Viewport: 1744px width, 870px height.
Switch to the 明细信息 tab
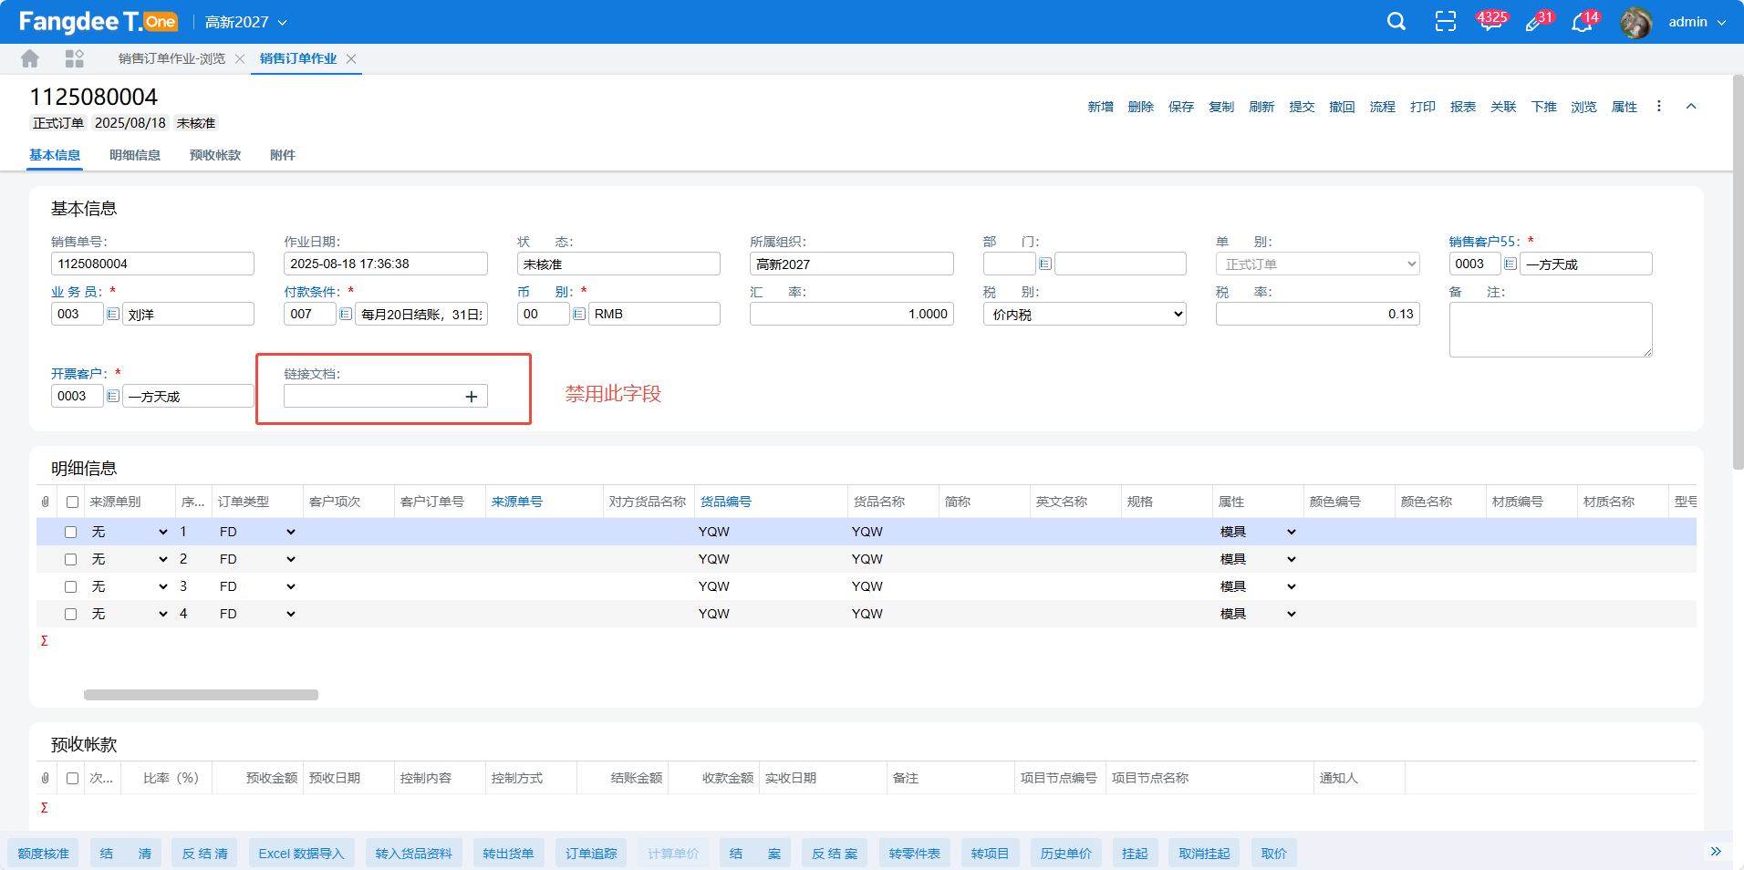tap(135, 155)
